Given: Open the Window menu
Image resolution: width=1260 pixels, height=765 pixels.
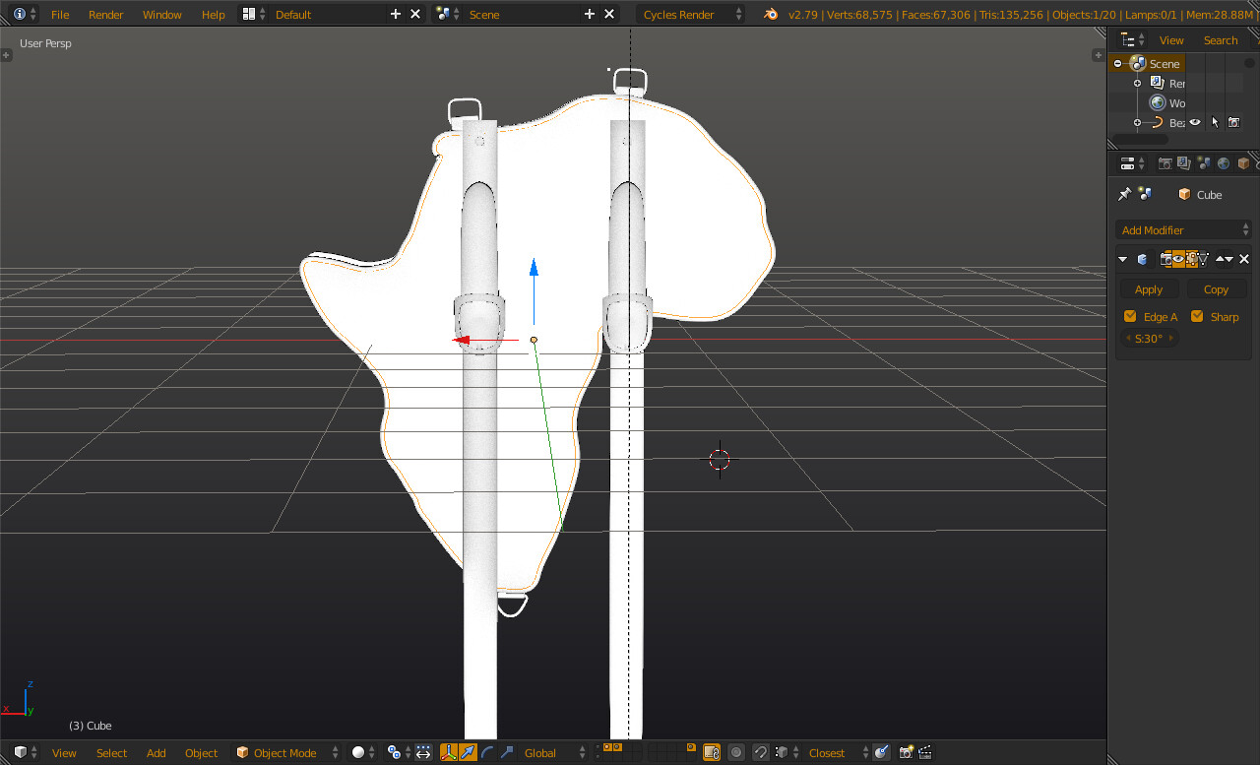Looking at the screenshot, I should pos(161,14).
